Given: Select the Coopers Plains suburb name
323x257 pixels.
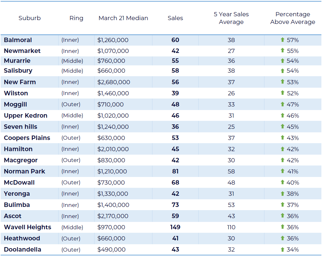Looking at the screenshot, I should pos(27,138).
